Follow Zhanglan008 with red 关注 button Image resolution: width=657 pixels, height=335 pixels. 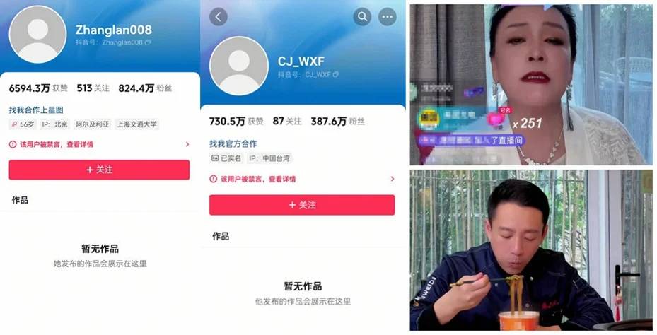99,170
